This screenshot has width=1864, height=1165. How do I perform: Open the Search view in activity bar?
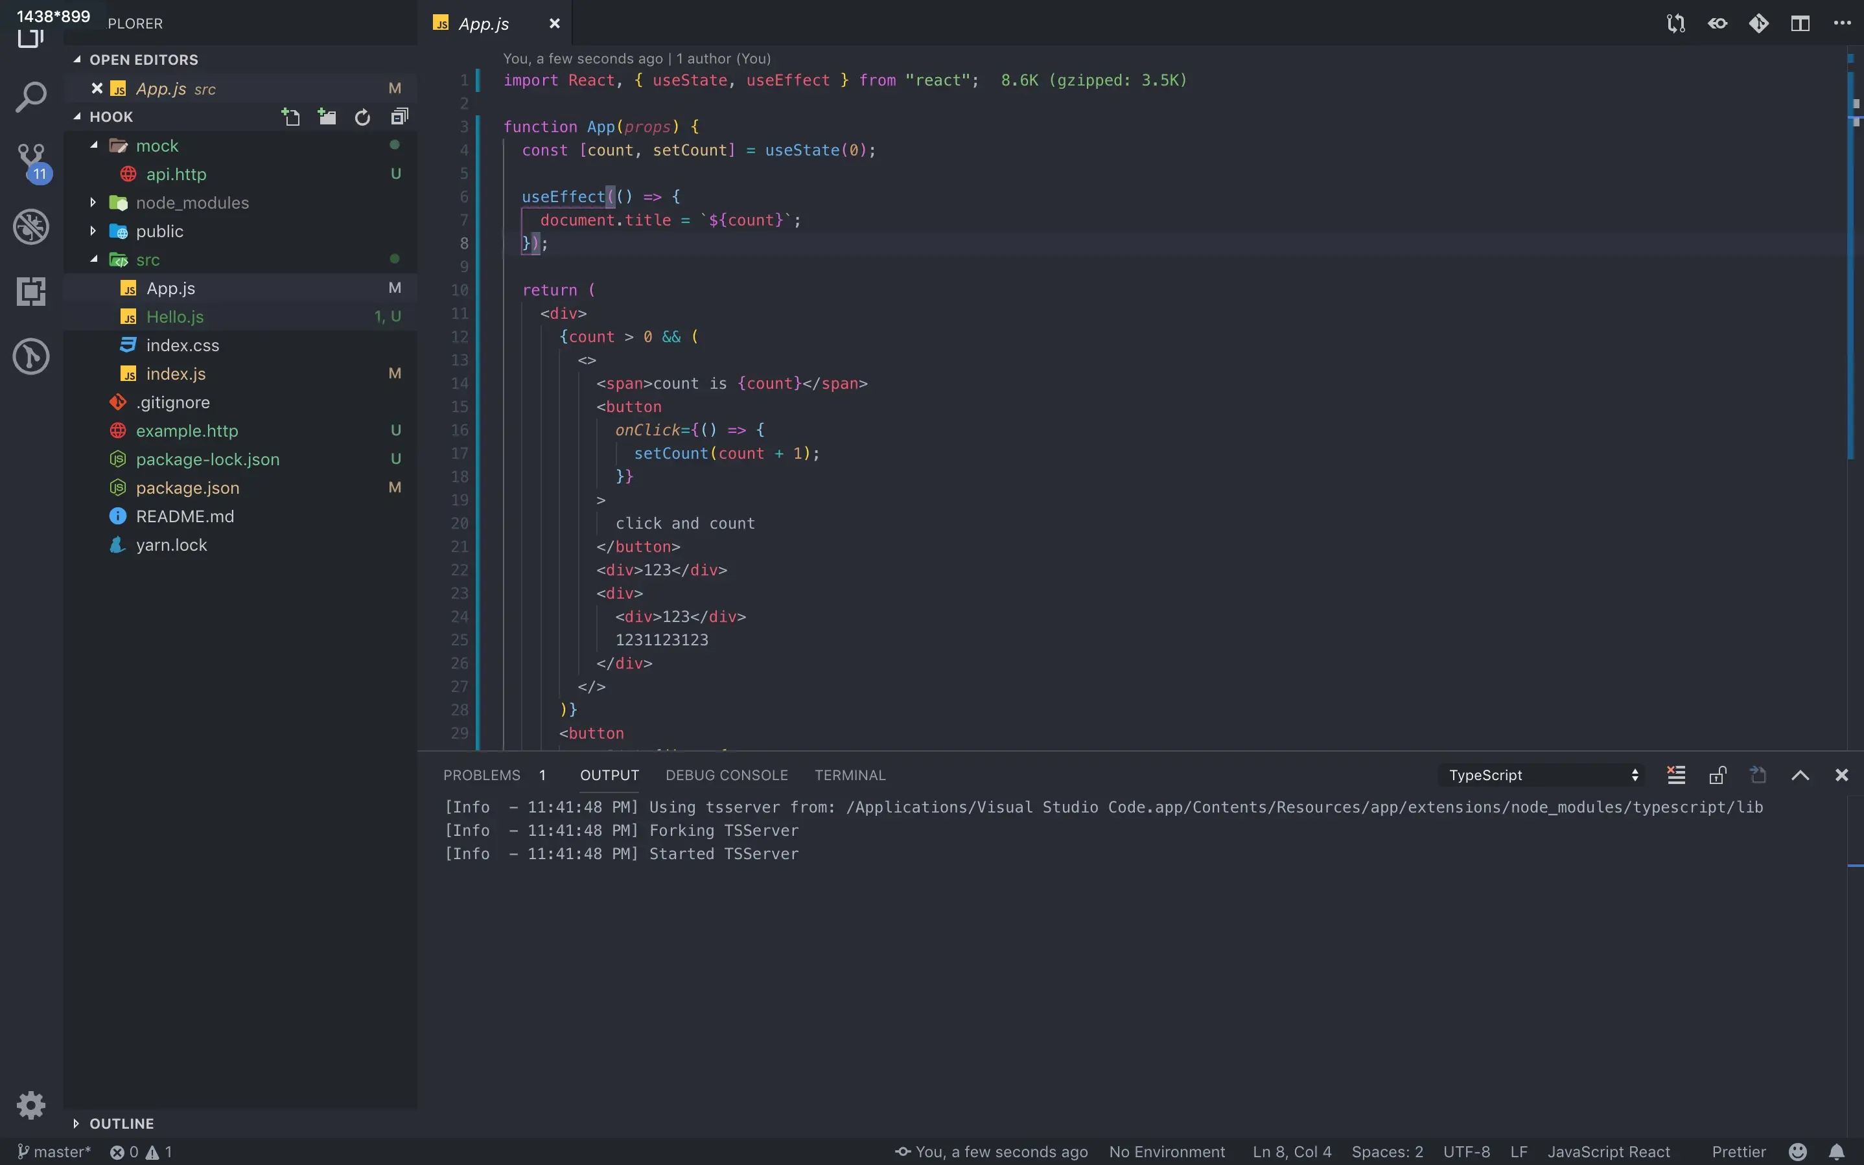pos(31,97)
